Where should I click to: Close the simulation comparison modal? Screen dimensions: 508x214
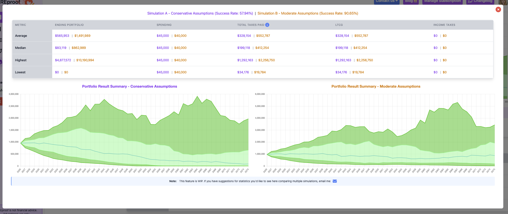point(498,9)
